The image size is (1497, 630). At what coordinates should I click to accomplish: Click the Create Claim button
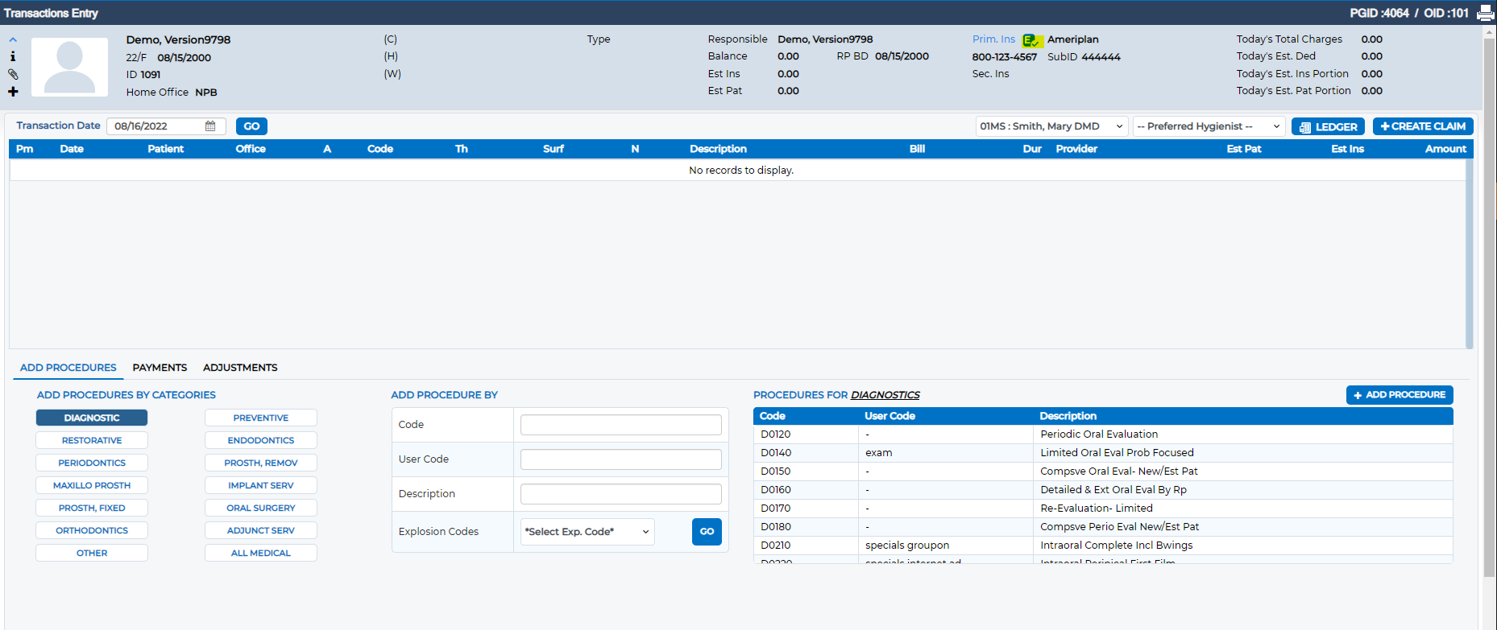pos(1423,126)
